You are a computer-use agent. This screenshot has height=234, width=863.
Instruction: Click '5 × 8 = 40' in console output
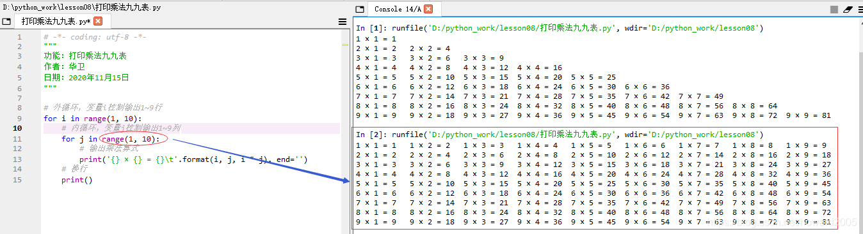755,184
